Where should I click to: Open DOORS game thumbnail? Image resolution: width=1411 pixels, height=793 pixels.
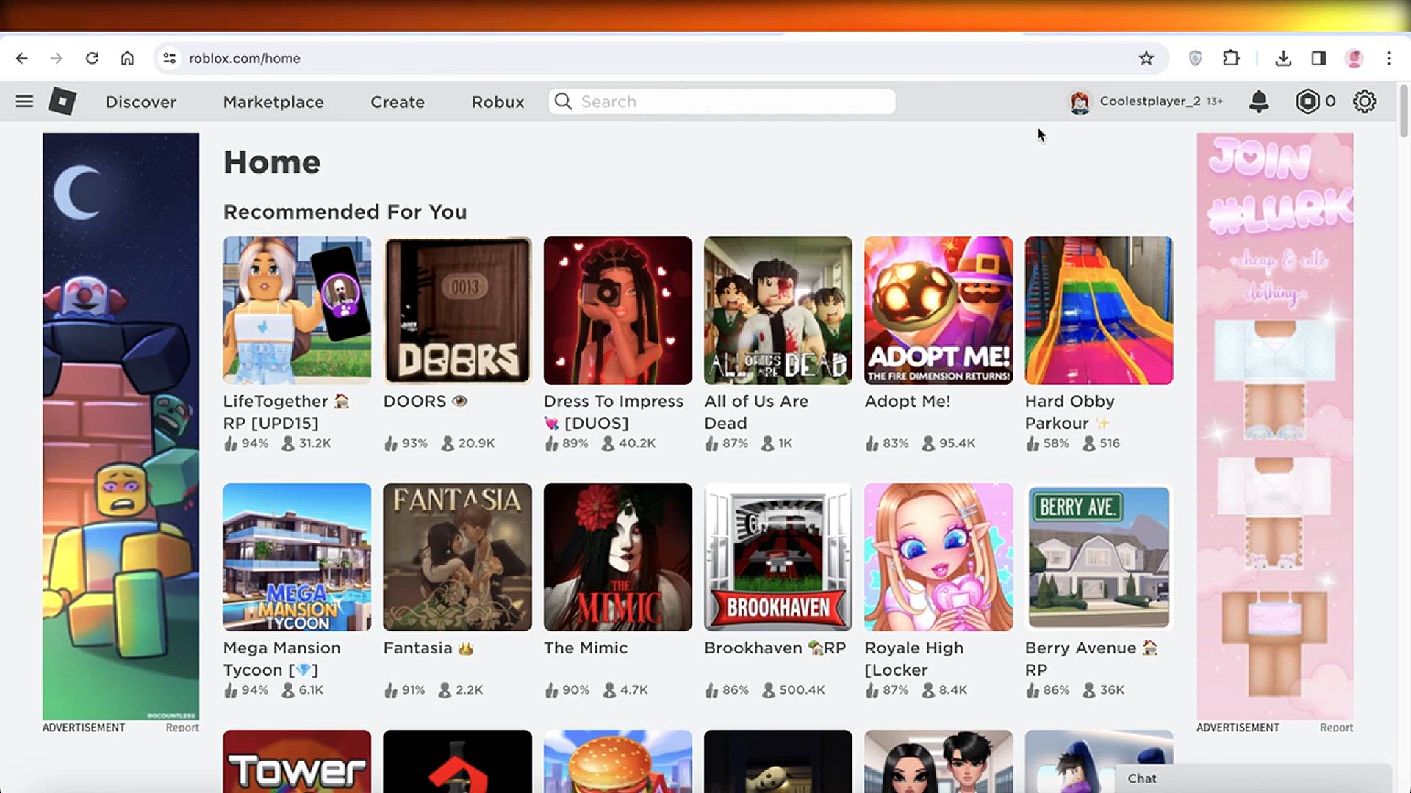click(x=457, y=311)
